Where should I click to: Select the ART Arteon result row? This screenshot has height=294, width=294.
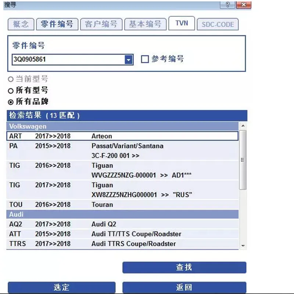pyautogui.click(x=122, y=136)
